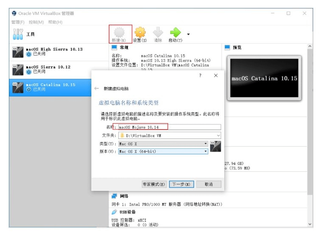Open the Network (网络) section header
319x232 pixels.
point(124,196)
